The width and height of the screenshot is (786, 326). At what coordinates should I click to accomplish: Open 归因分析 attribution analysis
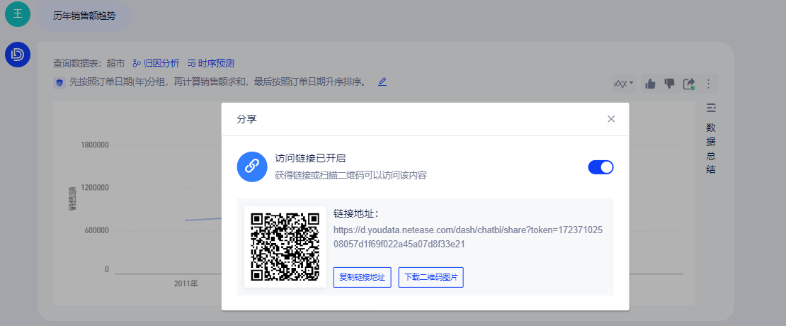pyautogui.click(x=156, y=63)
